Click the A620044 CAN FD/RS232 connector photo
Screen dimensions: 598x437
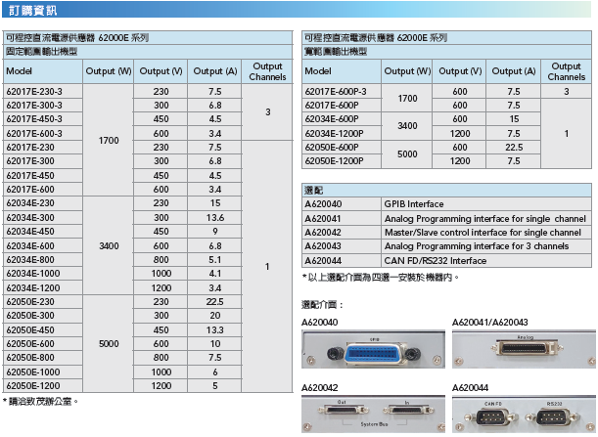coord(524,415)
